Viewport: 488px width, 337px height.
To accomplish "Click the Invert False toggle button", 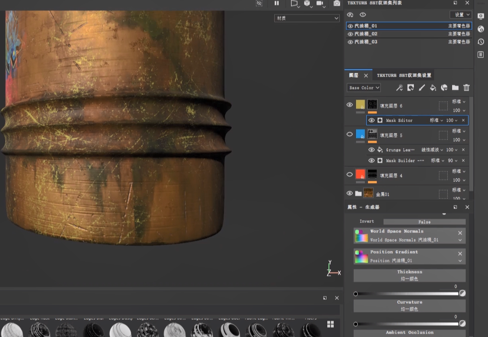I will 424,222.
